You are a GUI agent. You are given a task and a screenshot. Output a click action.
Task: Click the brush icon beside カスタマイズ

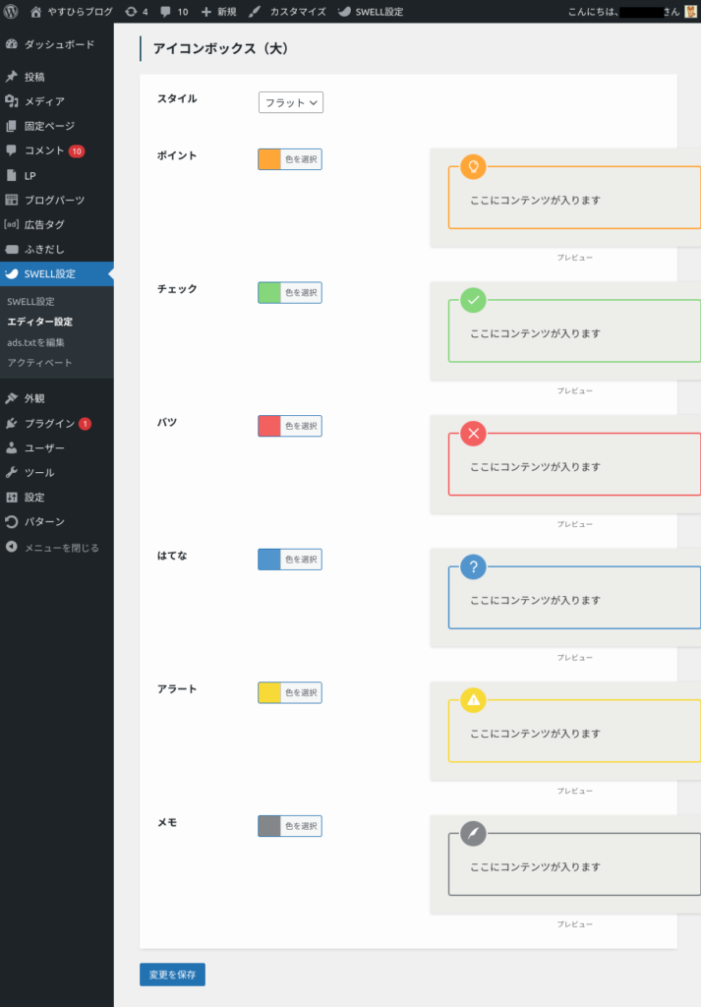[x=255, y=12]
